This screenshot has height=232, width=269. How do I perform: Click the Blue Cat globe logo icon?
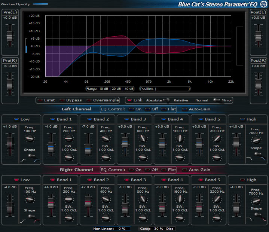264,4
